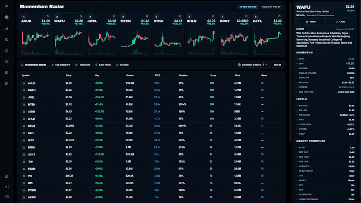
Task: Star the STKH chart card
Action: pyautogui.click(x=180, y=16)
